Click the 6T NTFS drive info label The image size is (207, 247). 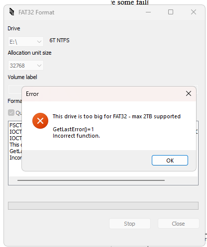point(59,40)
